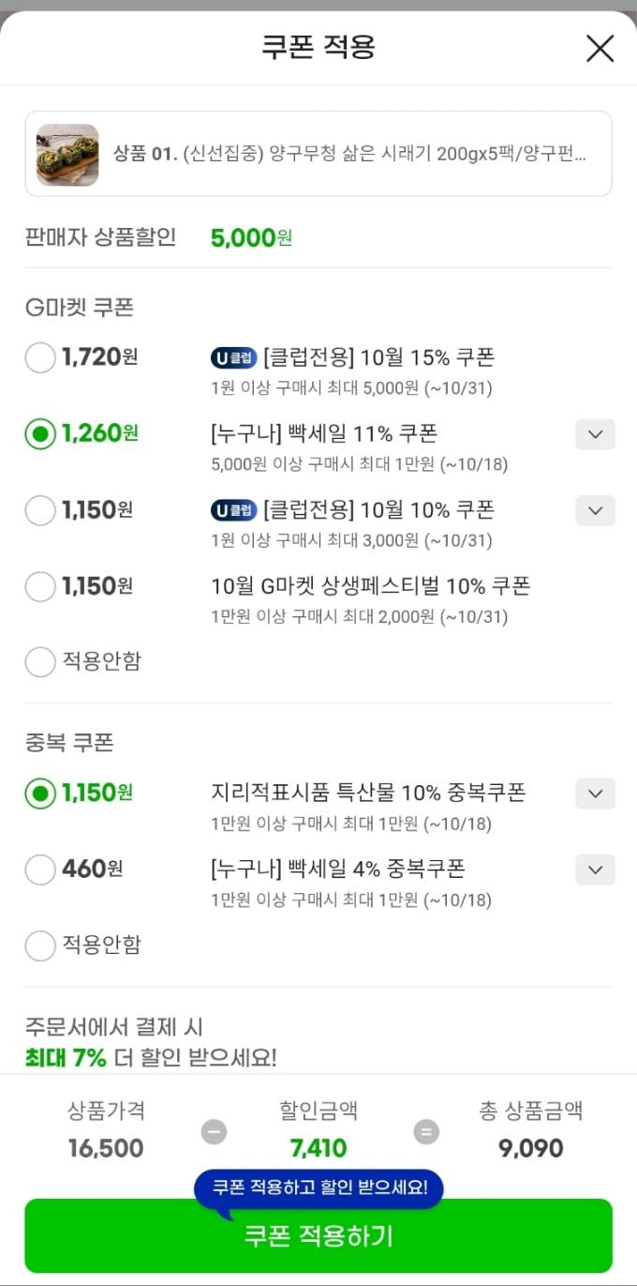This screenshot has width=637, height=1286.
Task: Choose the 1,150원 club 10% coupon radio
Action: click(x=40, y=510)
